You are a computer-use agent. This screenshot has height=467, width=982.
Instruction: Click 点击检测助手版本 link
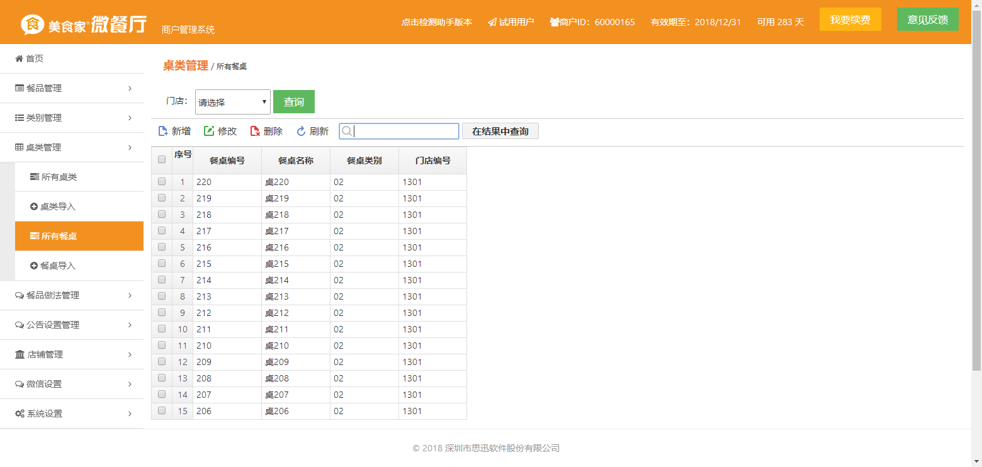[437, 22]
